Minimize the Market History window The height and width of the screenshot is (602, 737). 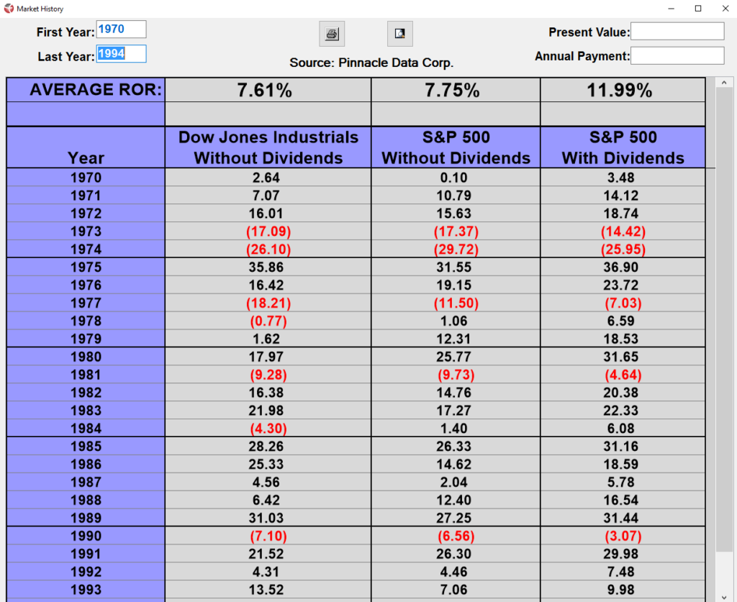click(671, 9)
